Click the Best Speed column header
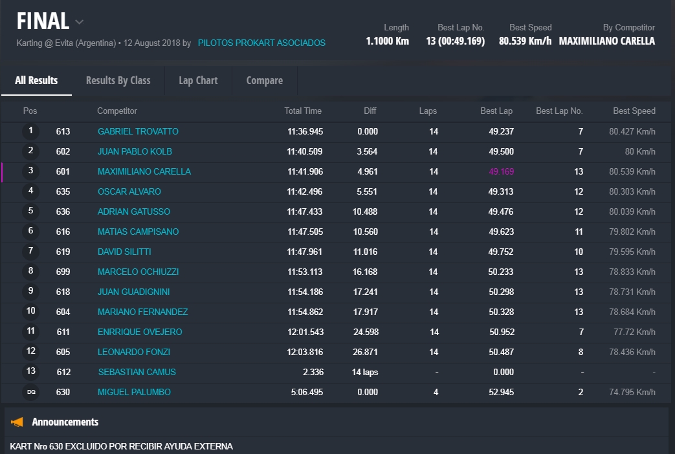 pos(634,111)
